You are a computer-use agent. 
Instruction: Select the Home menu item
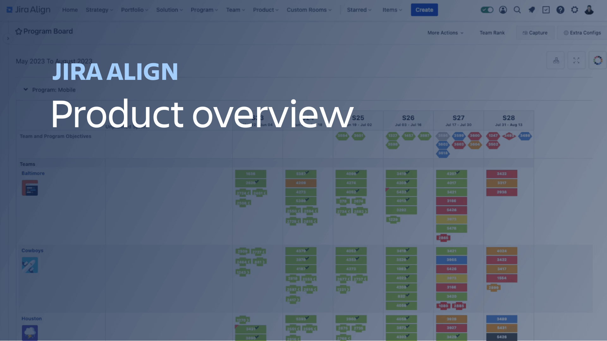[x=70, y=9]
